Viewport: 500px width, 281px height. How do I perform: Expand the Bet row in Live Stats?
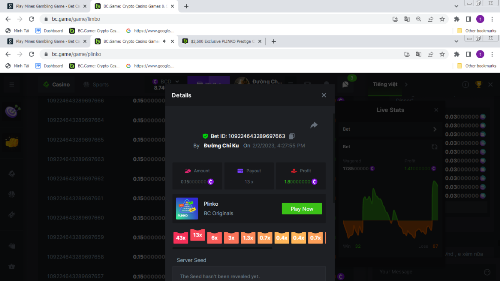click(x=435, y=129)
